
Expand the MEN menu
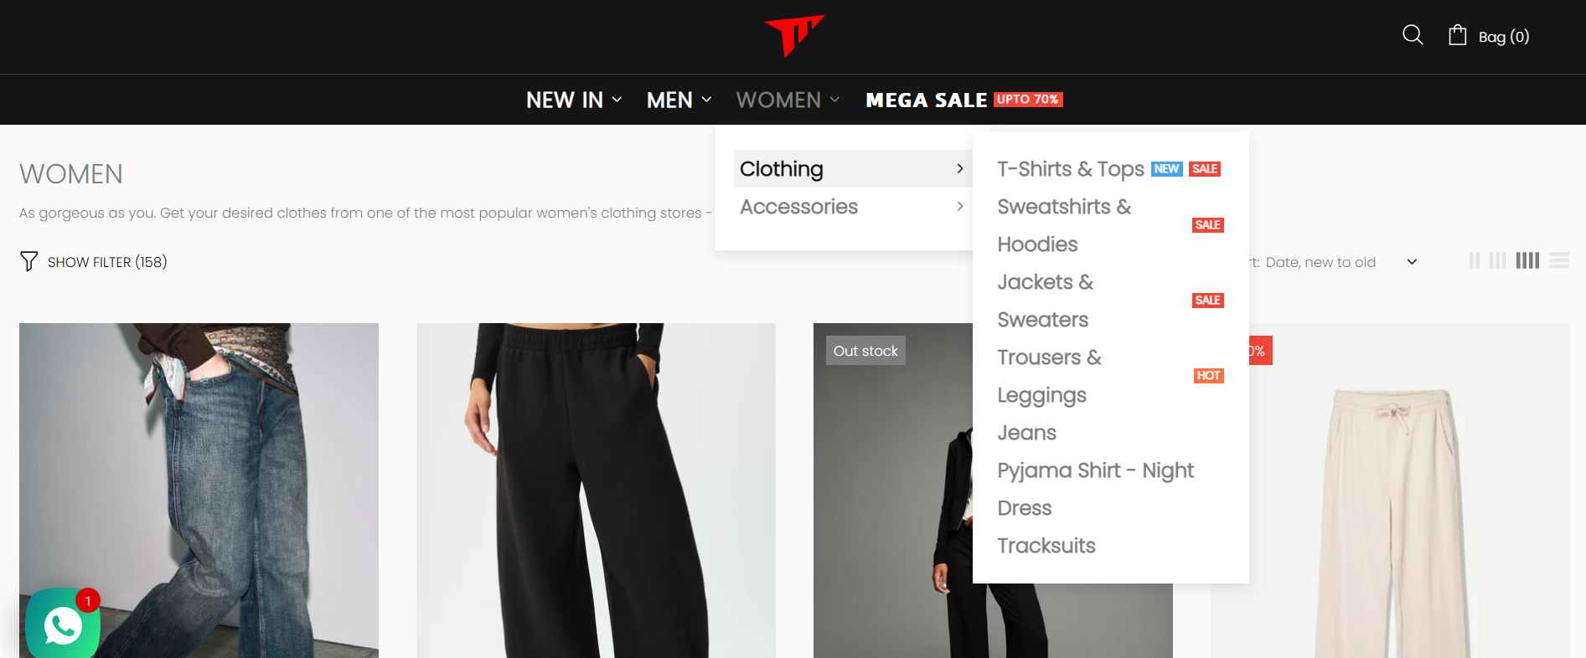679,100
